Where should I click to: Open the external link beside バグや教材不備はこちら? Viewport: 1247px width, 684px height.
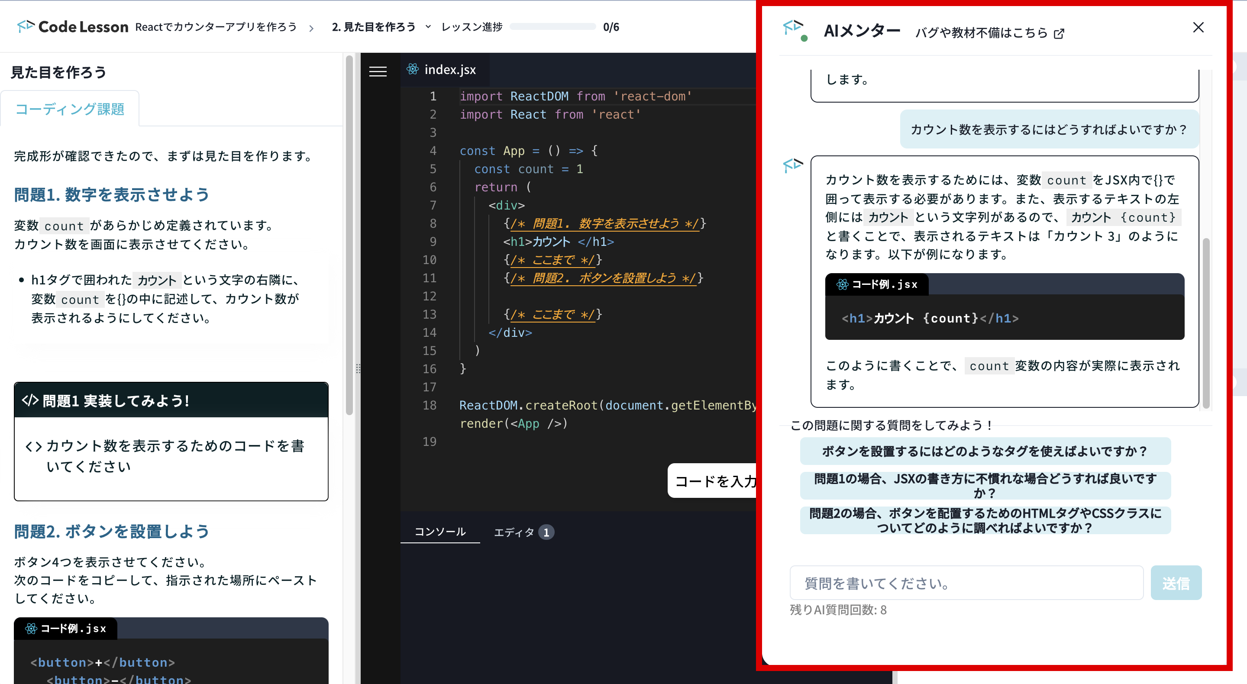pyautogui.click(x=1058, y=33)
